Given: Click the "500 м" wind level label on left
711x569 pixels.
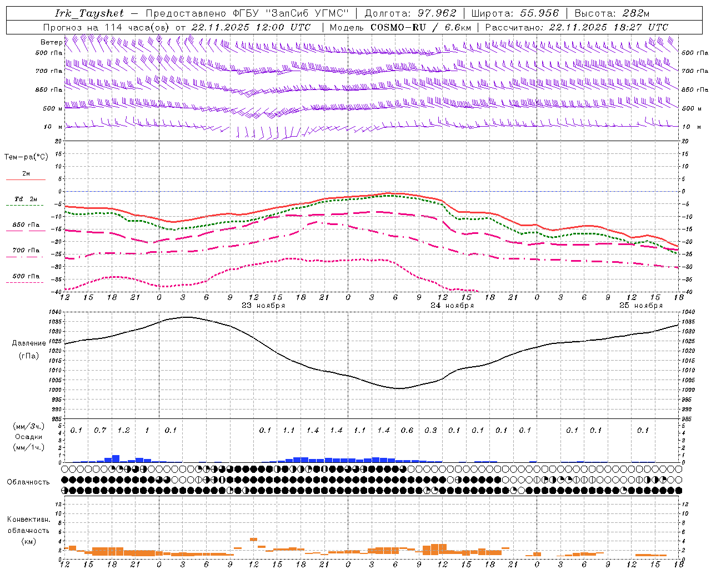Looking at the screenshot, I should click(52, 108).
